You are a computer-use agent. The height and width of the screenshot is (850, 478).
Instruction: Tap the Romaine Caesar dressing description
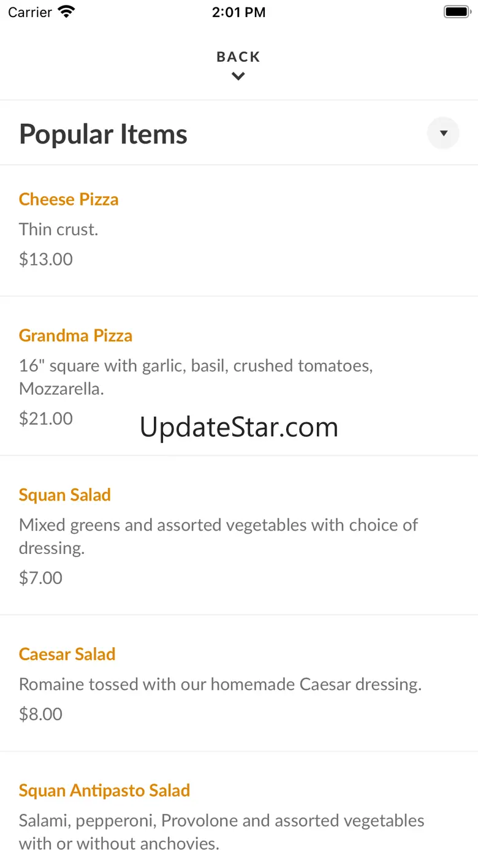point(220,684)
